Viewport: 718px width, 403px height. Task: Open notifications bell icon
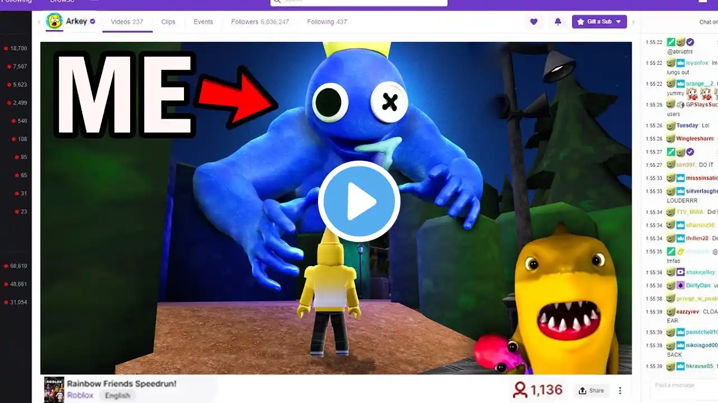coord(558,22)
